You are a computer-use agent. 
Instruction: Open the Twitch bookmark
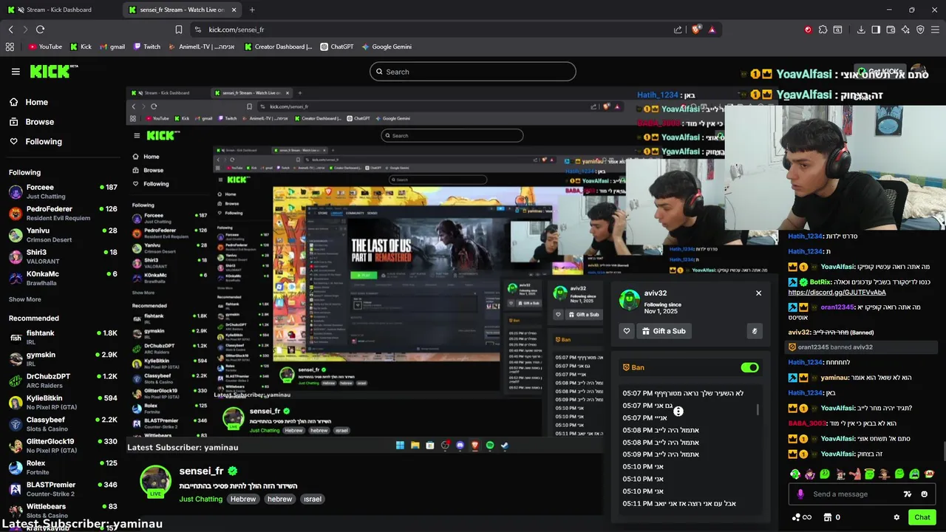(x=147, y=47)
